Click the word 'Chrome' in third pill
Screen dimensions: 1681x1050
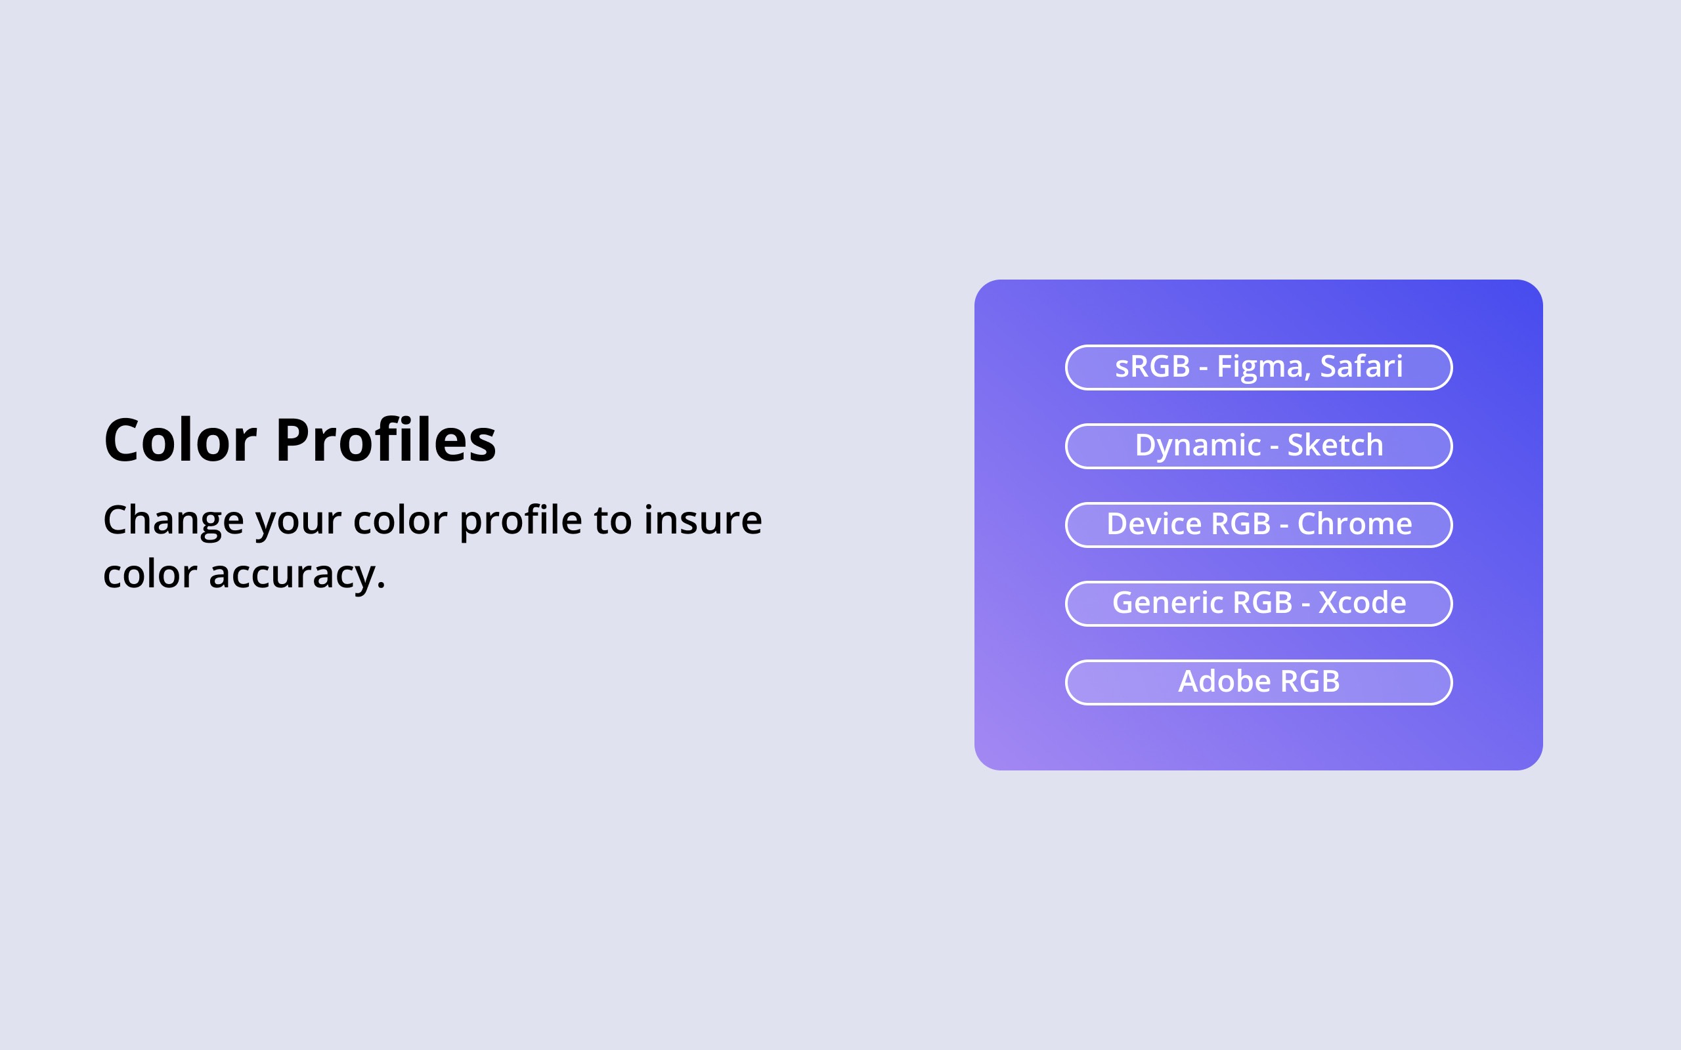pyautogui.click(x=1355, y=524)
